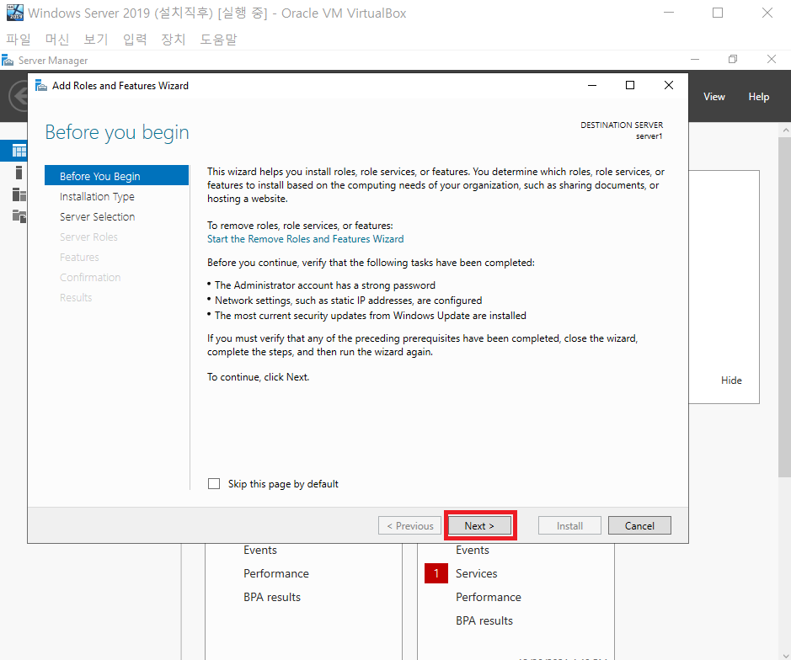Screen dimensions: 791x660
Task: Cancel the Add Roles wizard
Action: click(639, 525)
